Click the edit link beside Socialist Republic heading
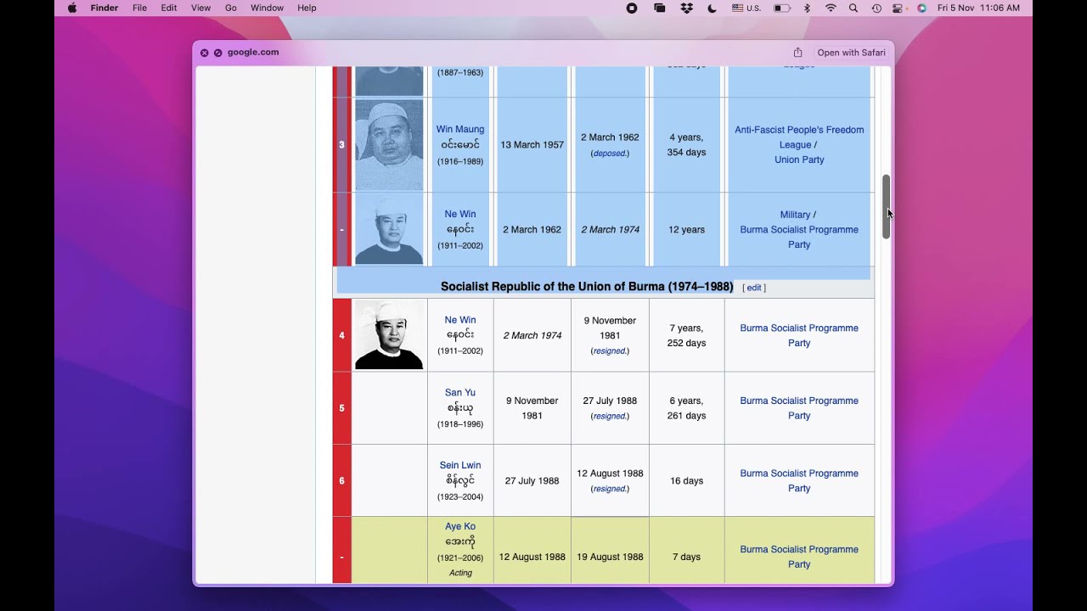The image size is (1087, 611). tap(754, 288)
